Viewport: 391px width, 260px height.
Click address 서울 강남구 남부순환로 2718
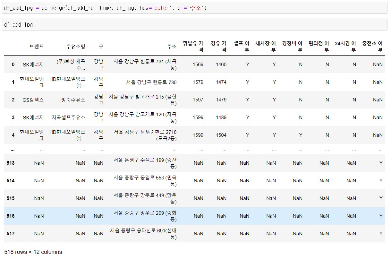tap(145, 135)
